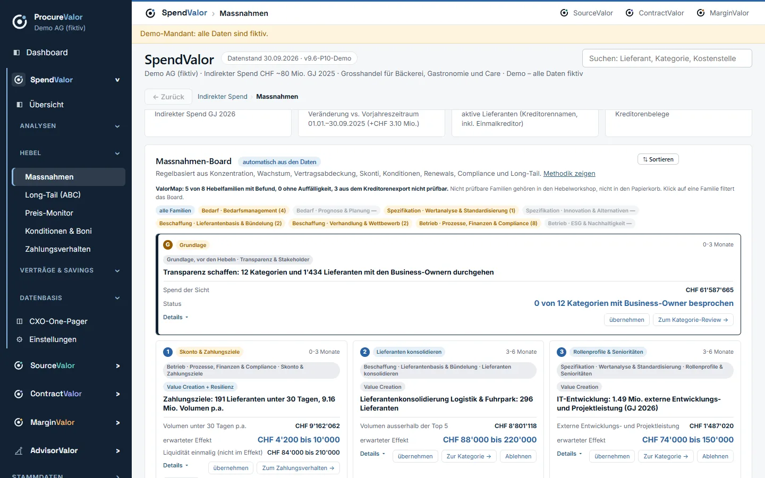The height and width of the screenshot is (478, 765).
Task: Click the SourceValor sidebar icon
Action: 19,365
